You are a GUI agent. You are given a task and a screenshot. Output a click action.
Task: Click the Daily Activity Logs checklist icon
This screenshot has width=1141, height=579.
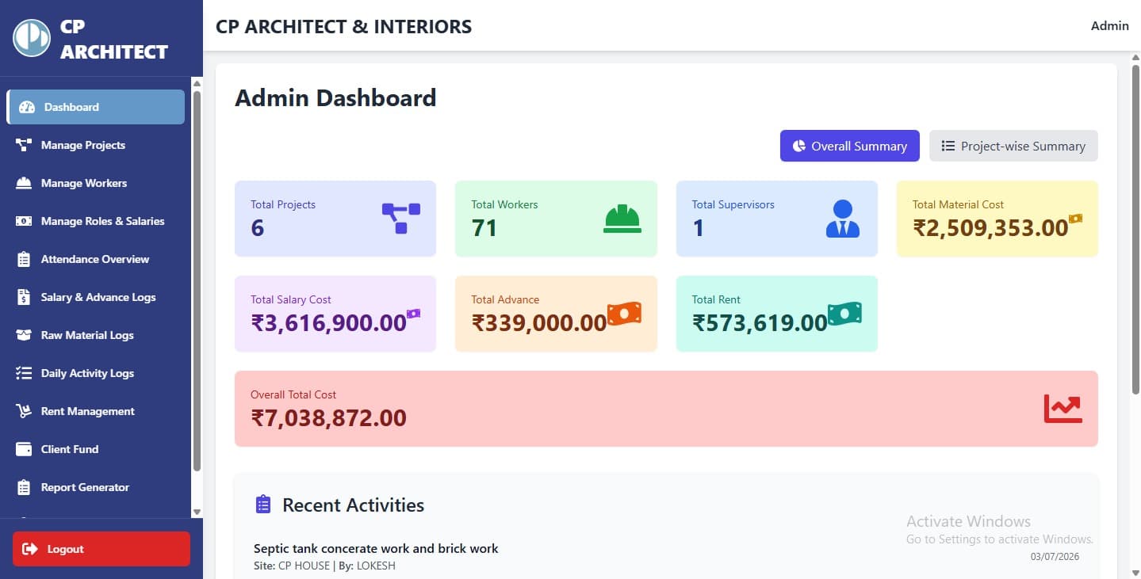click(24, 373)
